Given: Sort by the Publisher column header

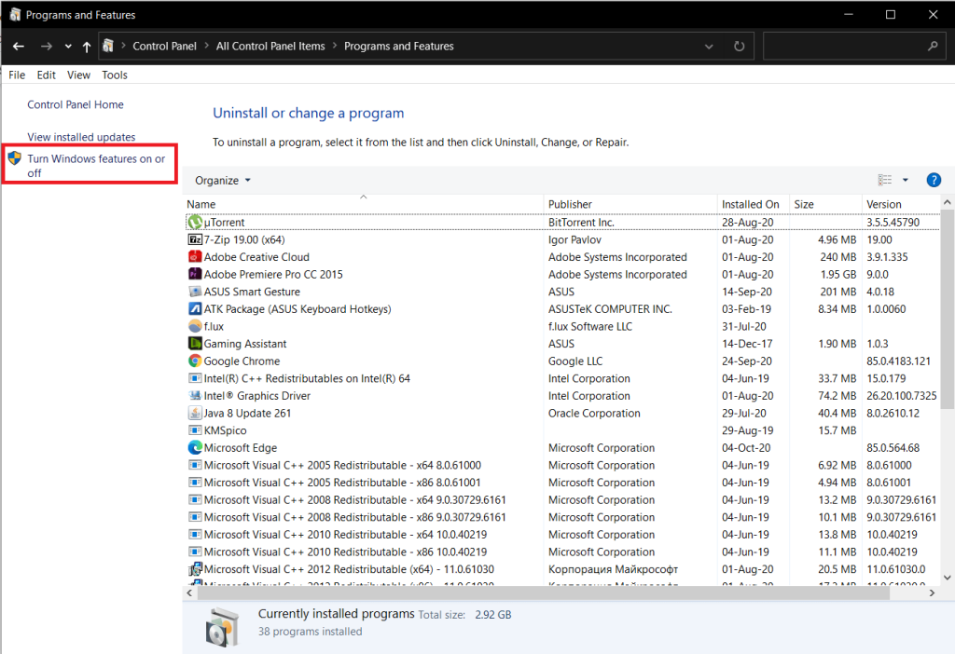Looking at the screenshot, I should coord(630,204).
